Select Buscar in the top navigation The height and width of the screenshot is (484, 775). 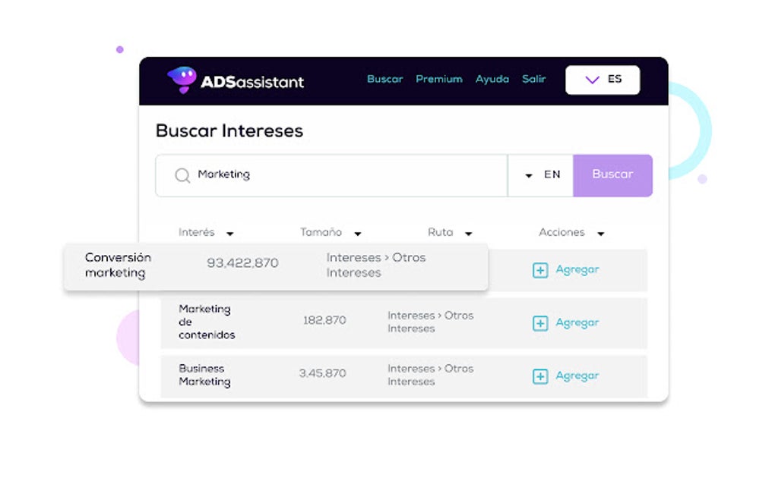click(x=384, y=79)
